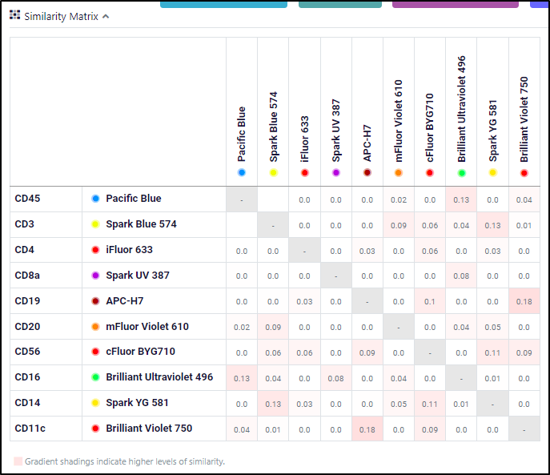Click 0.11 cell in the CD56 row
550x475 pixels.
point(492,352)
